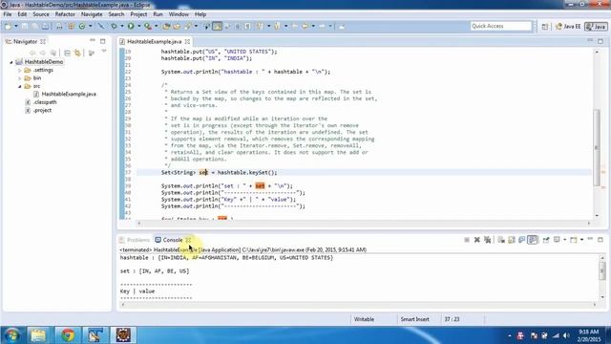Select the HashtableExample.java editor tab
Viewport: 611px width, 344px height.
coord(154,41)
